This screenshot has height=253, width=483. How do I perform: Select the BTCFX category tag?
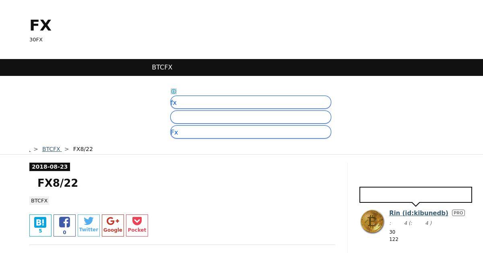pyautogui.click(x=39, y=200)
